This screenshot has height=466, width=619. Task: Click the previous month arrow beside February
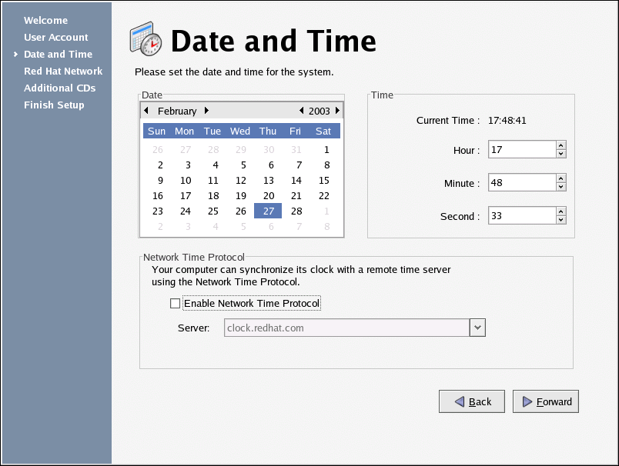coord(146,111)
